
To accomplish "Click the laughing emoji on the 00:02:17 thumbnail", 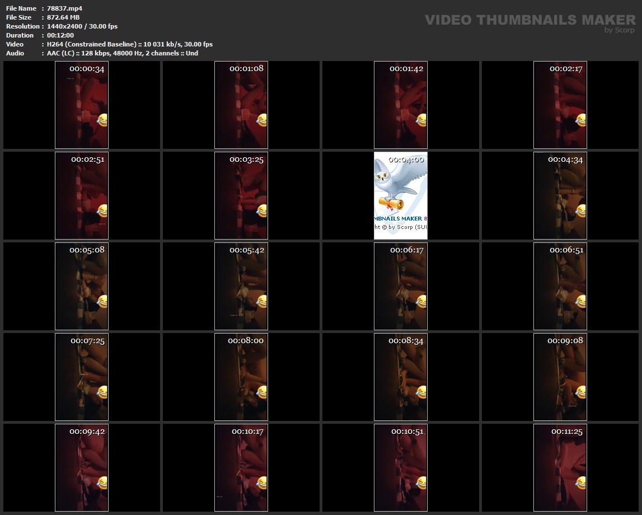I will coord(581,120).
